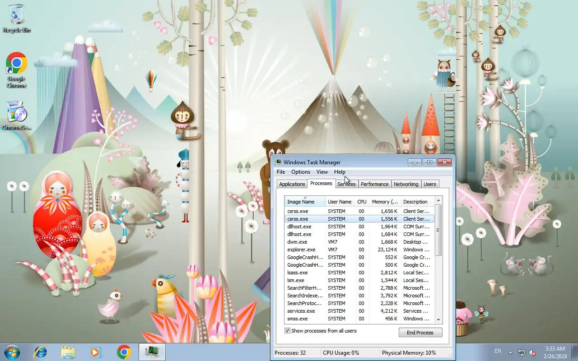This screenshot has height=361, width=578.
Task: Sort by the User Name column header
Action: pos(340,202)
